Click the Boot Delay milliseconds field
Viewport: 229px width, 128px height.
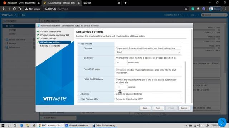pyautogui.click(x=121, y=63)
